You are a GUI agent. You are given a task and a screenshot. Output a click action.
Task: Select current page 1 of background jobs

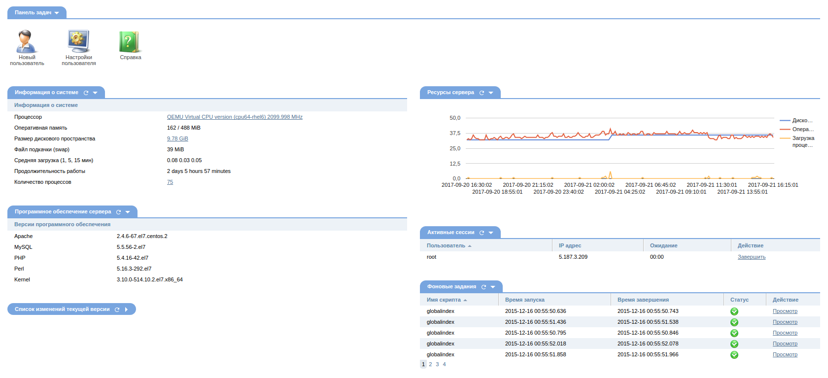tap(423, 365)
